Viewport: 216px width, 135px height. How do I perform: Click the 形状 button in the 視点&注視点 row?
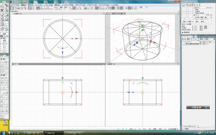[x=201, y=30]
